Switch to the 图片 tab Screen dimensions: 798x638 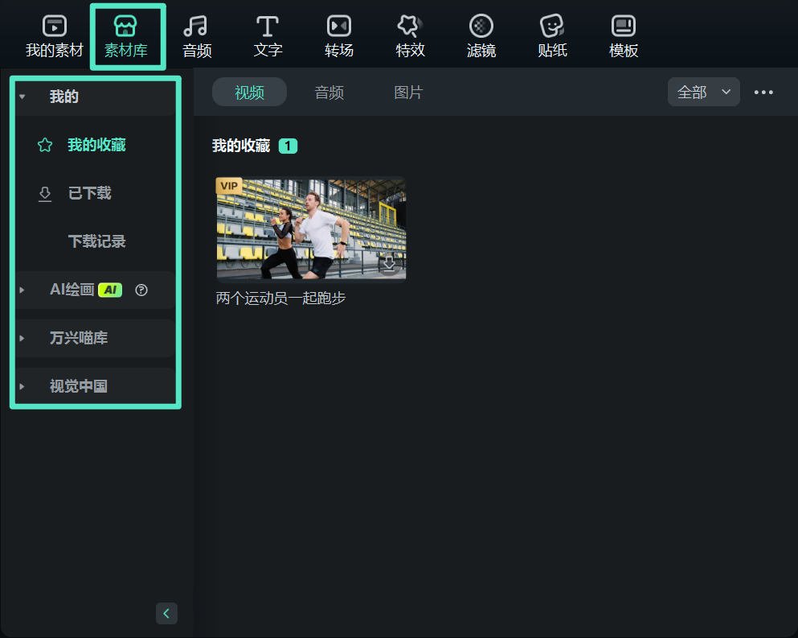tap(409, 92)
